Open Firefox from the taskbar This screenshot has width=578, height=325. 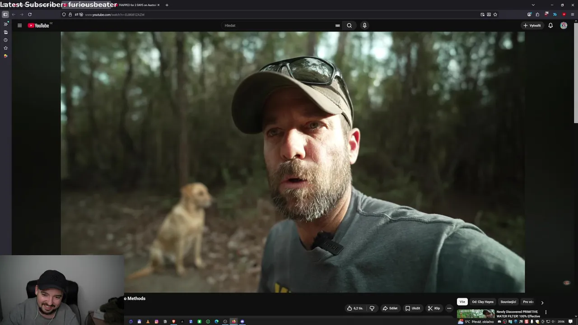point(234,321)
